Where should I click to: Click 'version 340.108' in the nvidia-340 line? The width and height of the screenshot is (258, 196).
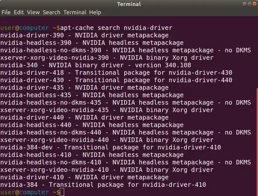tap(163, 65)
